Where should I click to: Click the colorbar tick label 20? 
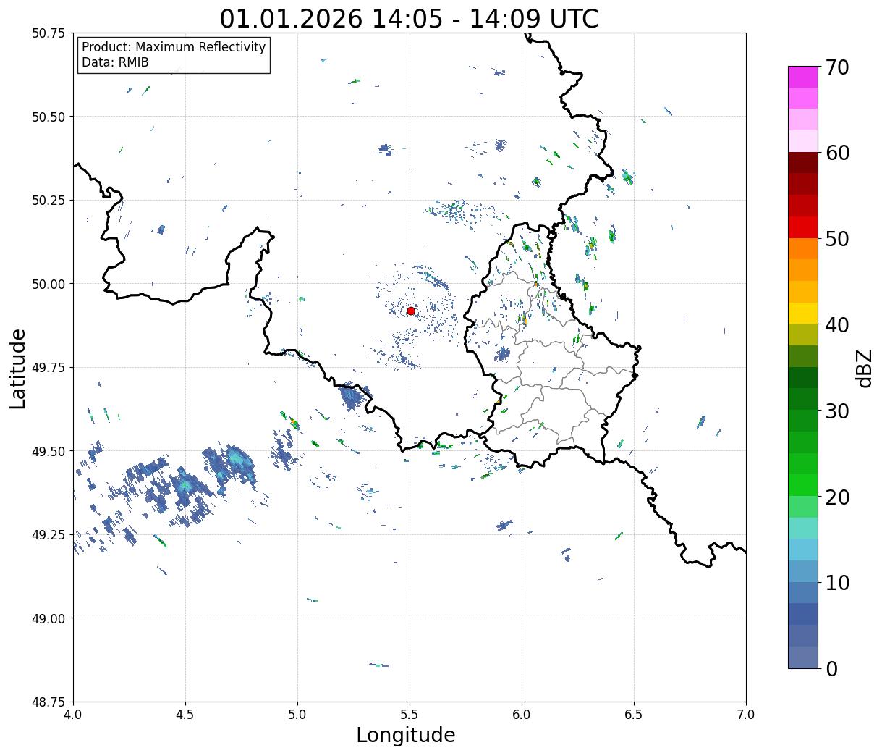pos(838,497)
